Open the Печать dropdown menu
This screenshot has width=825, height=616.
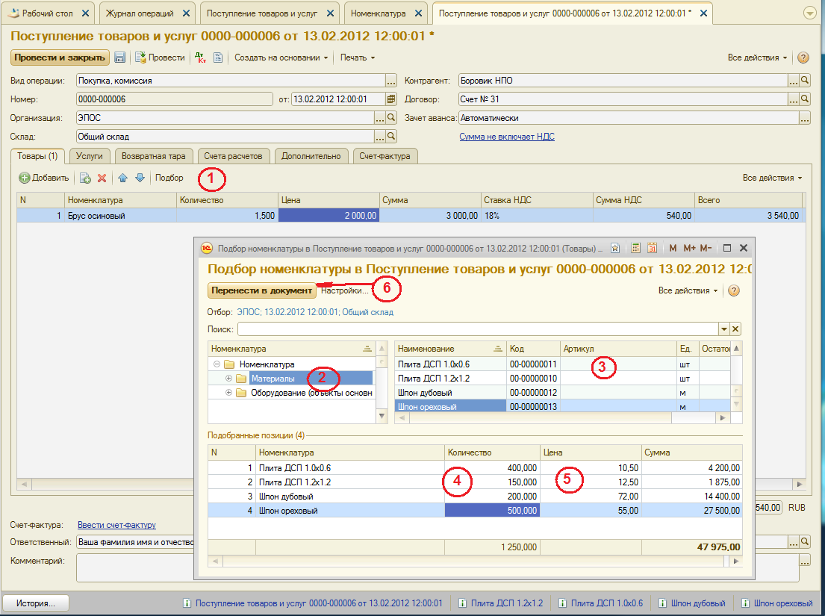[x=357, y=57]
